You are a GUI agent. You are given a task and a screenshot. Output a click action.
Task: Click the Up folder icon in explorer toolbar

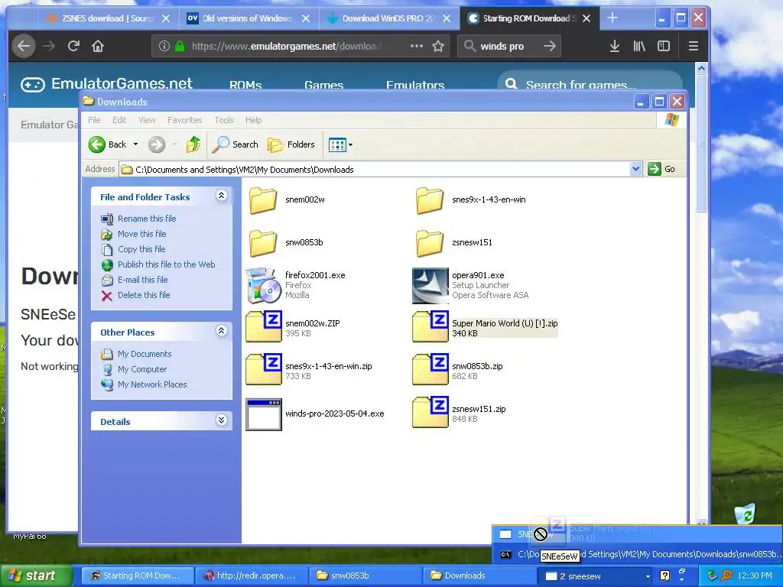point(193,144)
